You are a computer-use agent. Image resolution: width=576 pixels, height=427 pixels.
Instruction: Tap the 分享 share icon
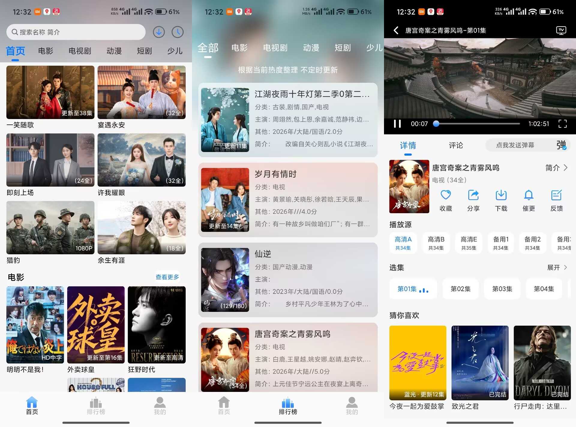tap(473, 195)
